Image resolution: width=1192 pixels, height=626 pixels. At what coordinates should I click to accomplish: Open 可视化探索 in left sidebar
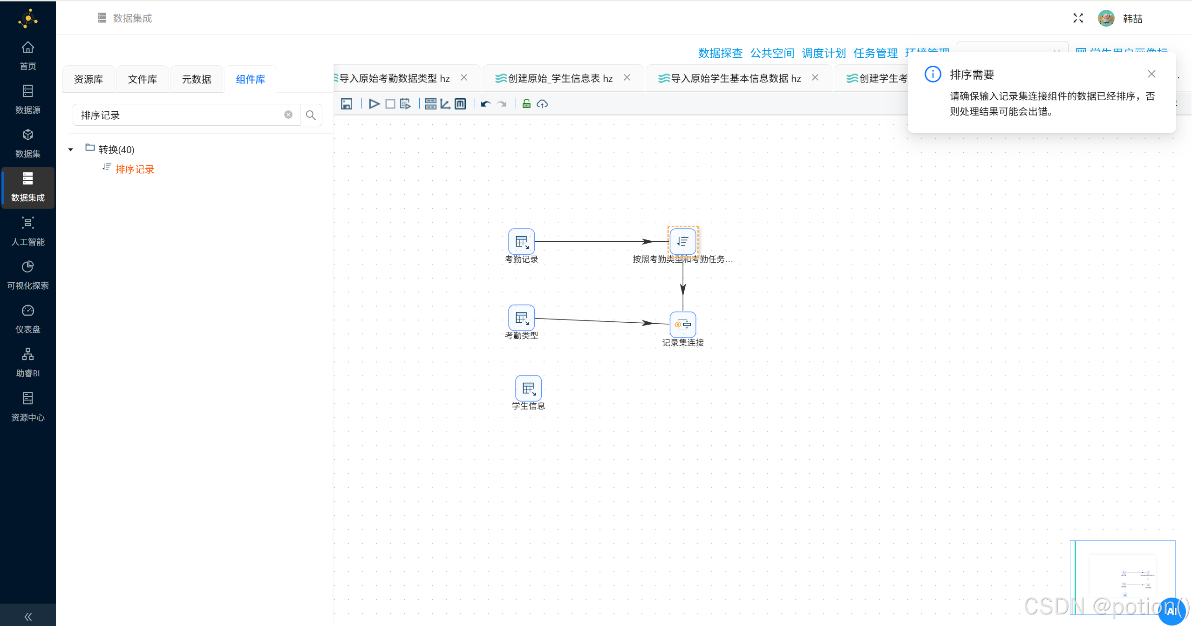coord(28,275)
